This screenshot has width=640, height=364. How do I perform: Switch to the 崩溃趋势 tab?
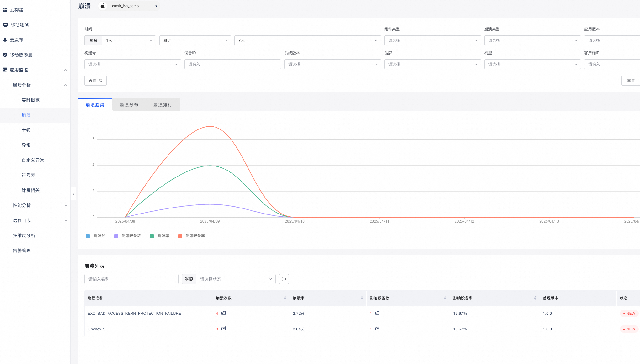pyautogui.click(x=95, y=105)
